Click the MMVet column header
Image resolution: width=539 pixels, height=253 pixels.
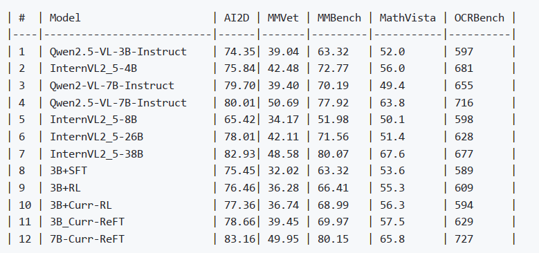click(283, 18)
